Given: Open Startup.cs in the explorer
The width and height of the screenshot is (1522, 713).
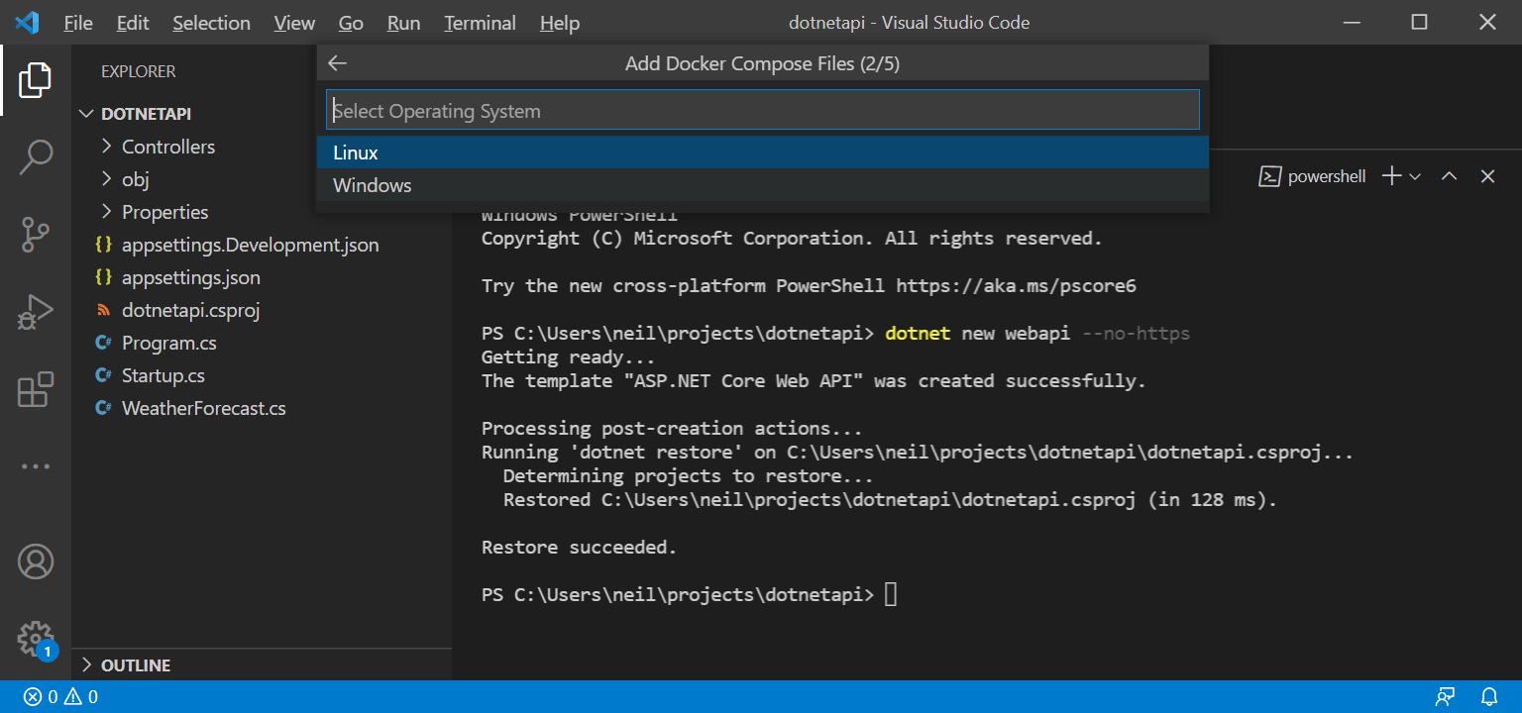Looking at the screenshot, I should coord(163,375).
